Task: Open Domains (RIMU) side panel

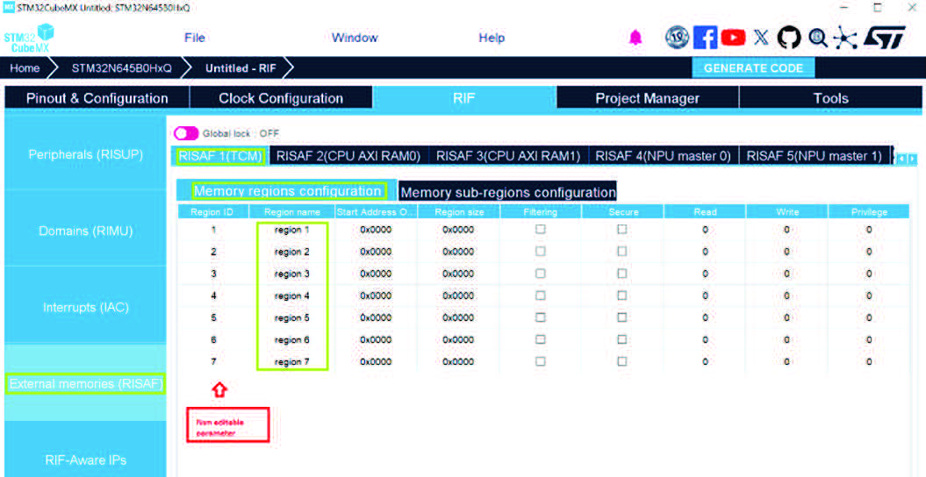Action: click(86, 231)
